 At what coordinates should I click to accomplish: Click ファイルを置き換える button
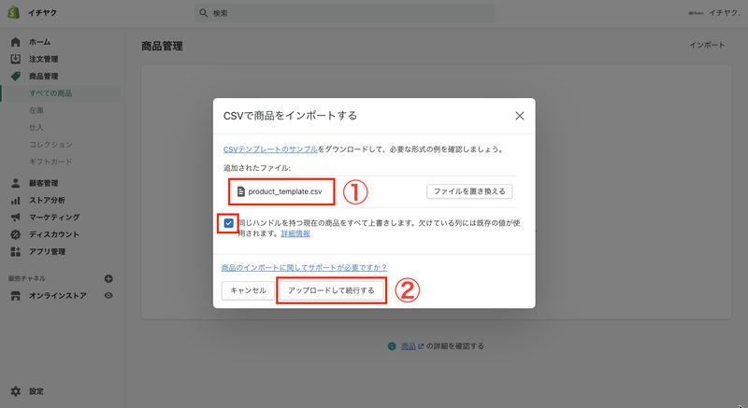[469, 191]
